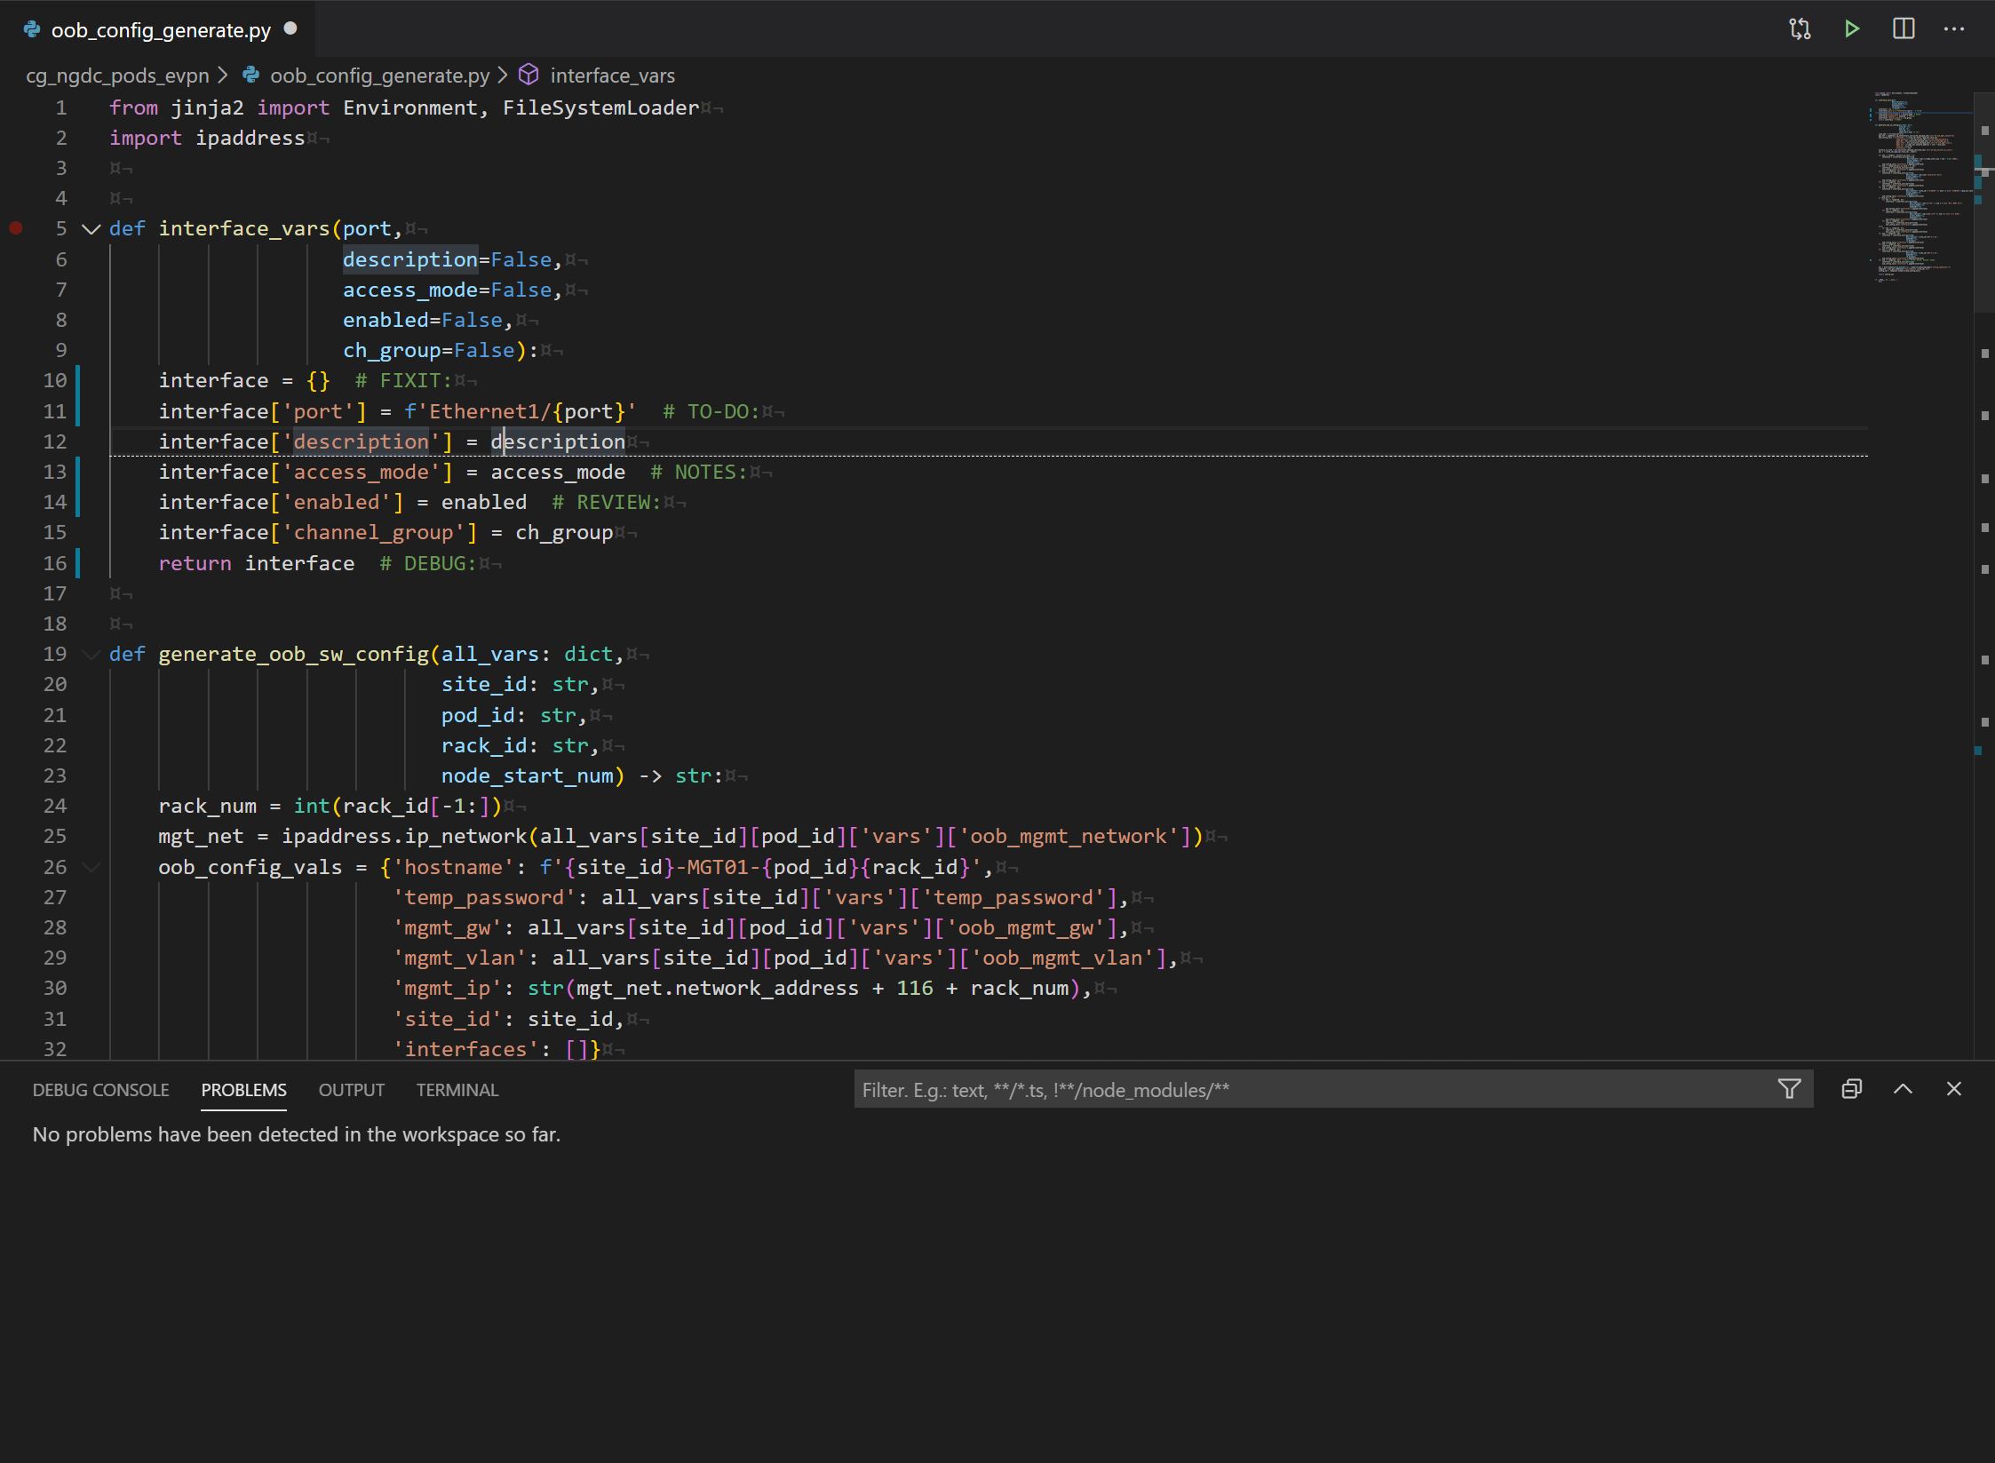Select the OUTPUT panel tab
Image resolution: width=1995 pixels, height=1463 pixels.
point(351,1090)
